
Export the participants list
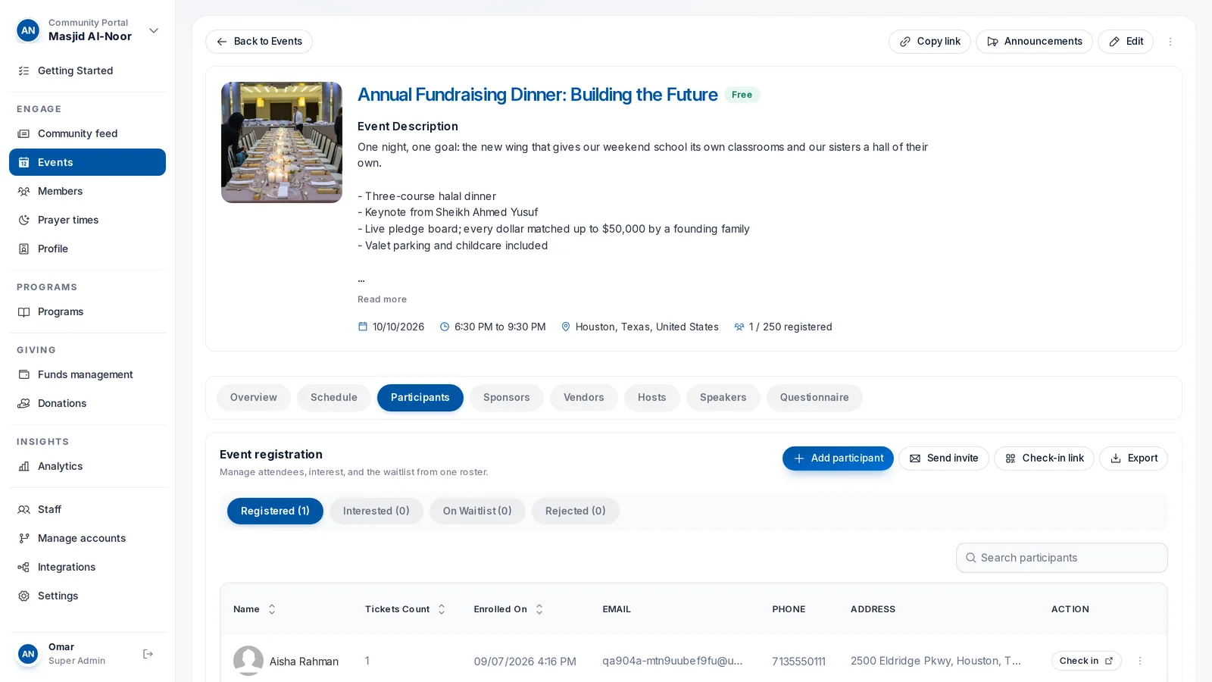(x=1134, y=458)
